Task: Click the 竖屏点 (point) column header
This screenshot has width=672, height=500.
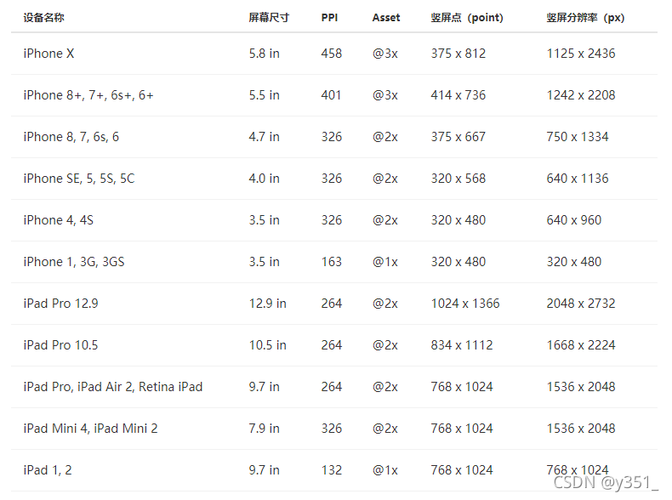Action: click(x=467, y=18)
